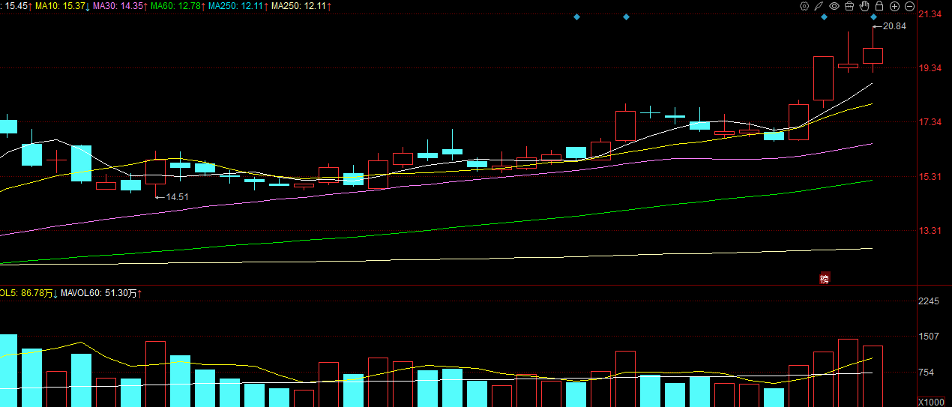This screenshot has height=407, width=952.
Task: Click the 13.31 price axis label
Action: (x=932, y=230)
